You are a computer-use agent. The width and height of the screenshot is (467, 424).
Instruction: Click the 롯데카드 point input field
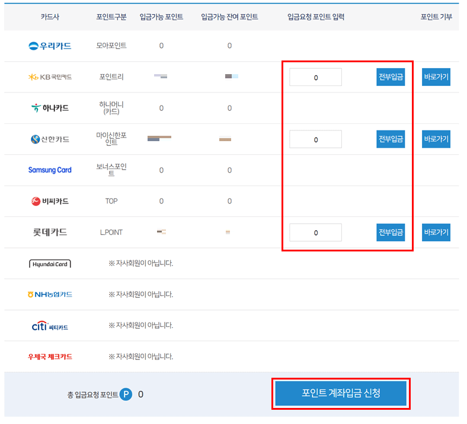315,232
